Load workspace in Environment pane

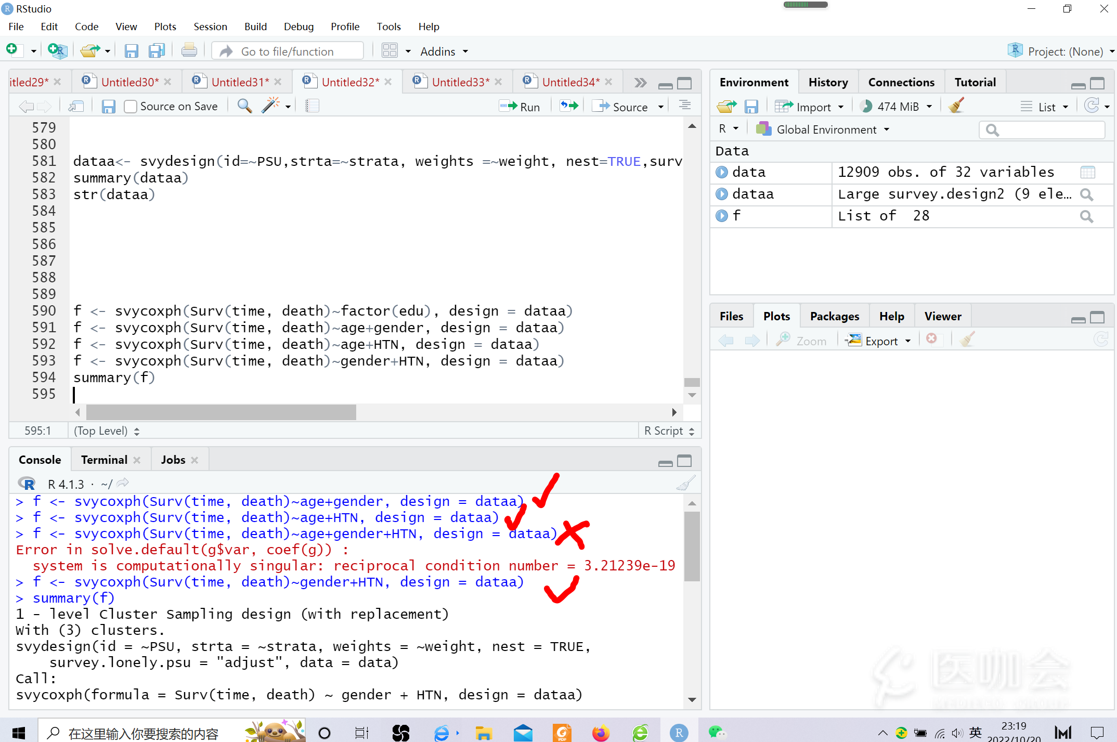726,107
